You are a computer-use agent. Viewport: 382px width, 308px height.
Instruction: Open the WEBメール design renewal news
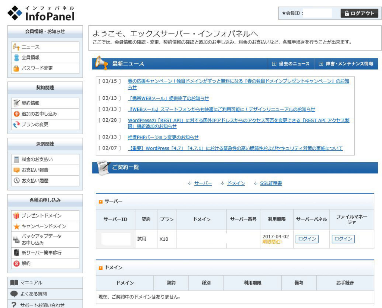[x=222, y=109]
